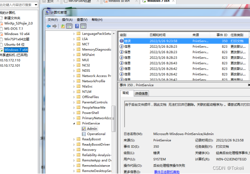Click the blue Help question mark icon
This screenshot has height=174, width=250.
tap(77, 26)
